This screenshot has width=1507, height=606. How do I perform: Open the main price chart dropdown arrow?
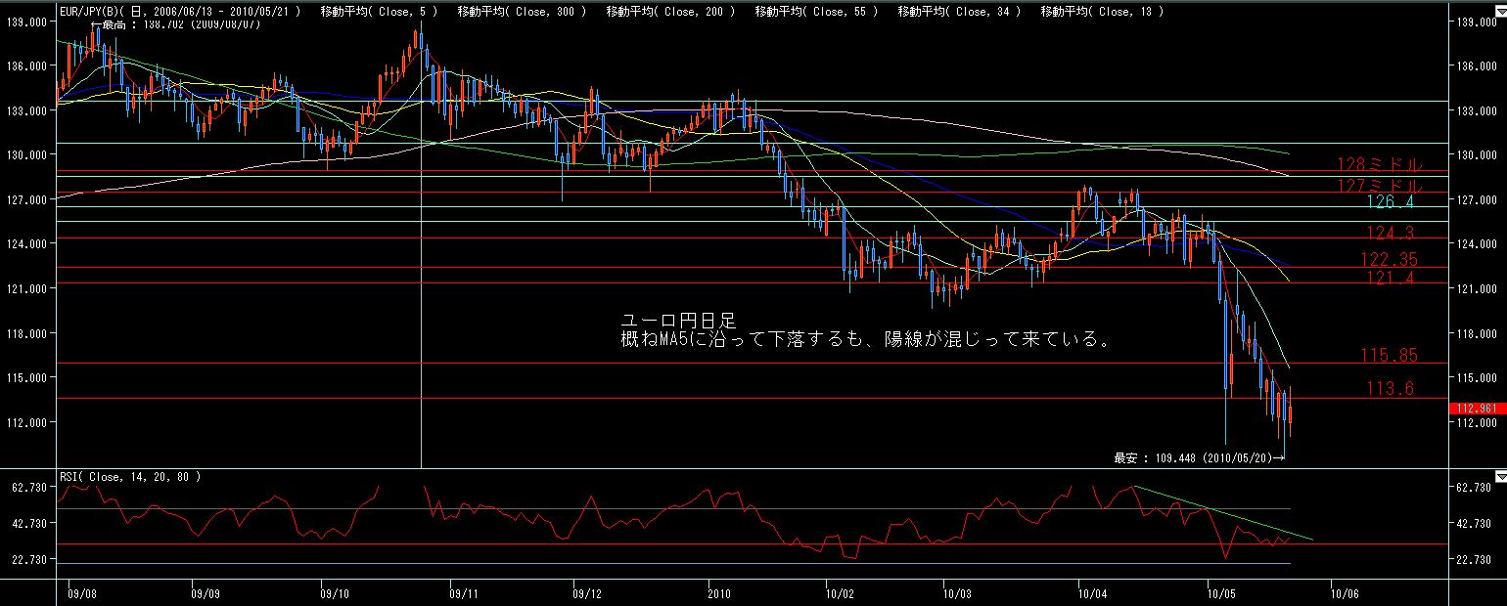click(x=1501, y=11)
